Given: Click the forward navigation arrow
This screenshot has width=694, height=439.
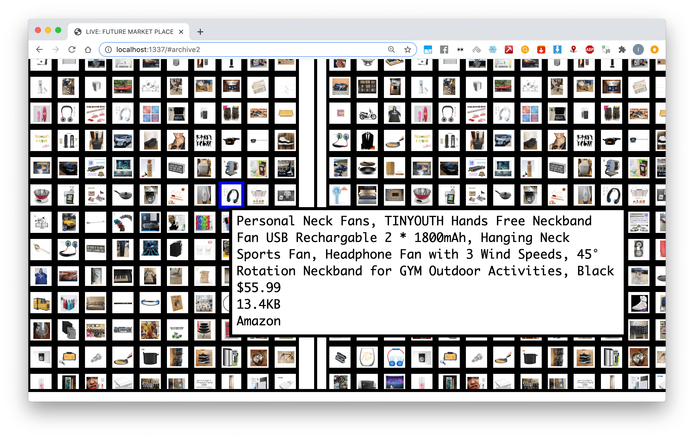Looking at the screenshot, I should [56, 50].
